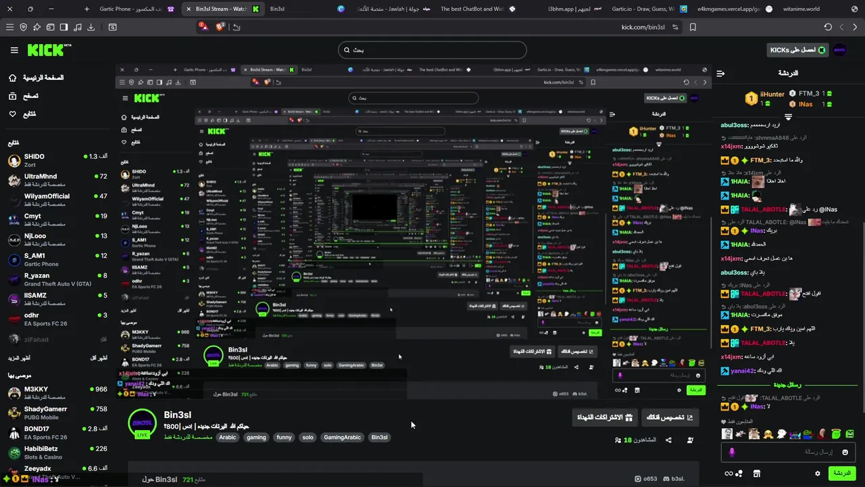Image resolution: width=865 pixels, height=487 pixels.
Task: Open SHIDO channel in sidebar
Action: pyautogui.click(x=57, y=161)
